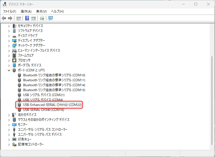
Task: Expand ユニバーサル シリアル バス デバイス category
Action: (x=9, y=134)
